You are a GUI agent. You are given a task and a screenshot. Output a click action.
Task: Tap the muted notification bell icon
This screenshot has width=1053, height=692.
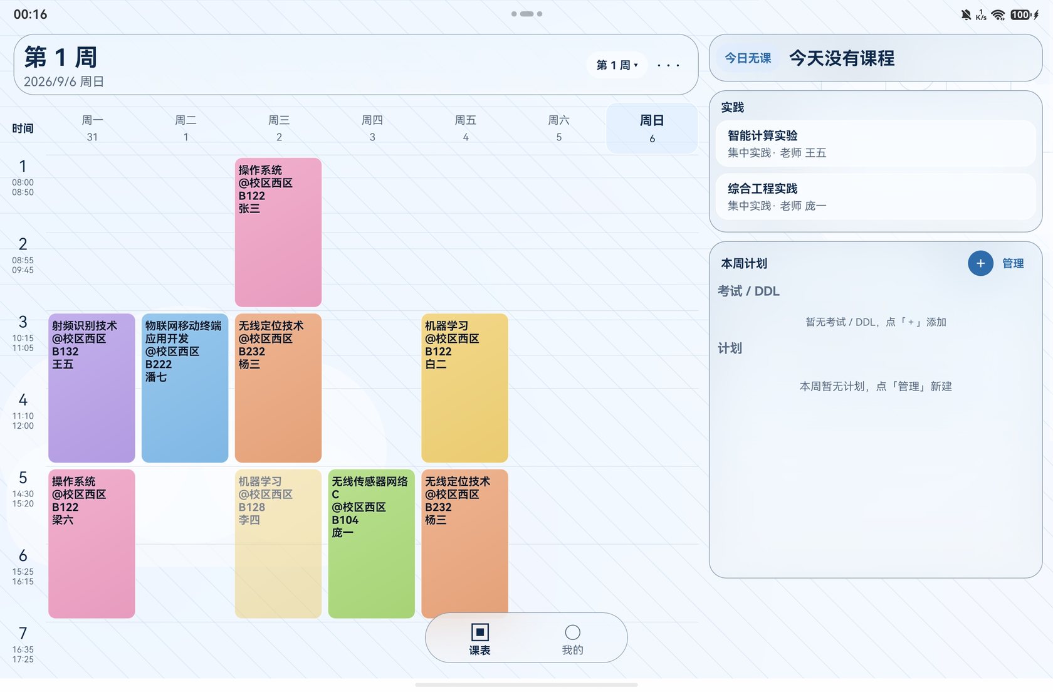[966, 14]
